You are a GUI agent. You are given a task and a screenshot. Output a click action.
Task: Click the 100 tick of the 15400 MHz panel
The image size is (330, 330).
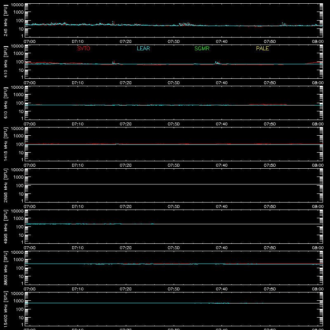(x=20, y=309)
